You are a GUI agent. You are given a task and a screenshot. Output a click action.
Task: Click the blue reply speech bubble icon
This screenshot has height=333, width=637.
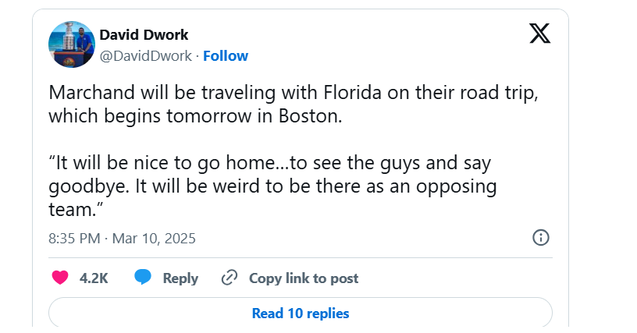click(143, 277)
